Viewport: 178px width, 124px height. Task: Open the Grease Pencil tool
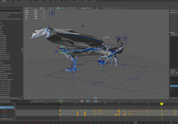click(x=38, y=8)
